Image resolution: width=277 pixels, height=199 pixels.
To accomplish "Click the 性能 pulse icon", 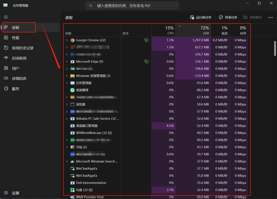I will coord(6,38).
